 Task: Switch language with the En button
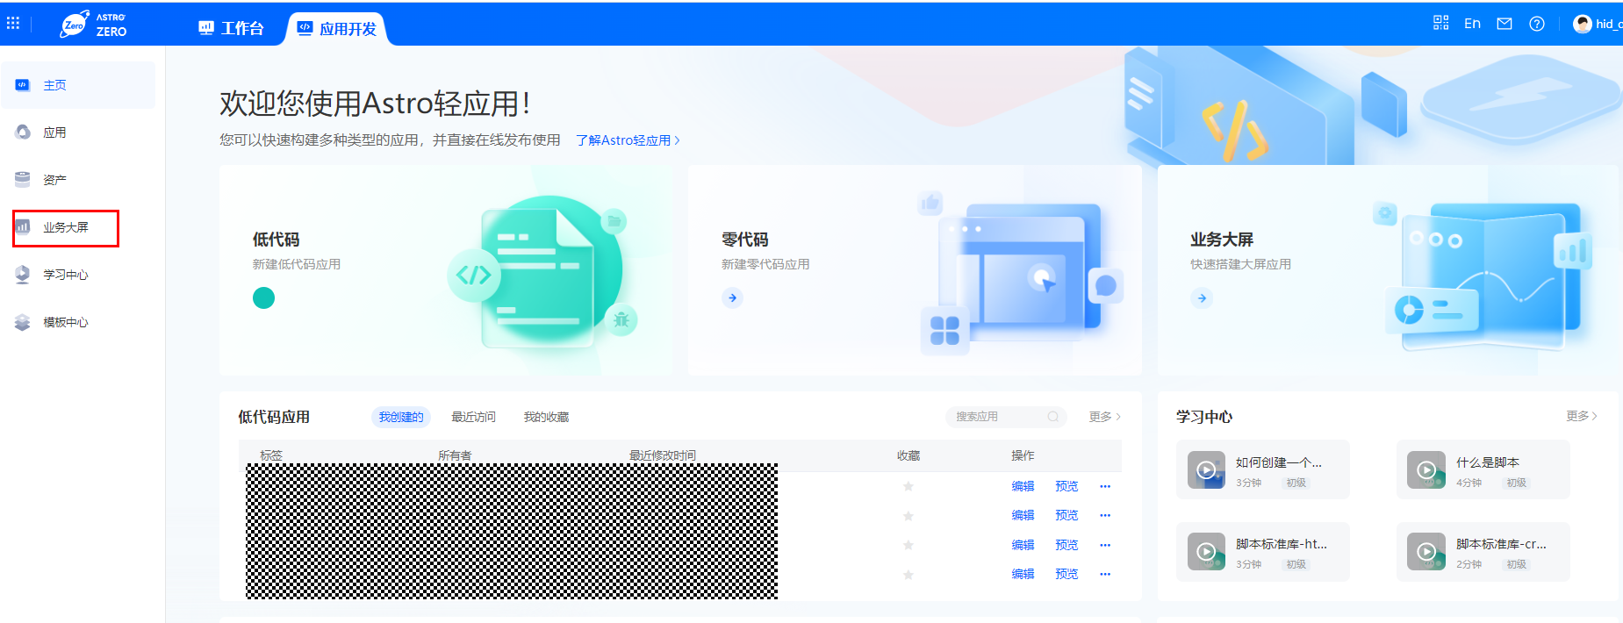(1472, 24)
